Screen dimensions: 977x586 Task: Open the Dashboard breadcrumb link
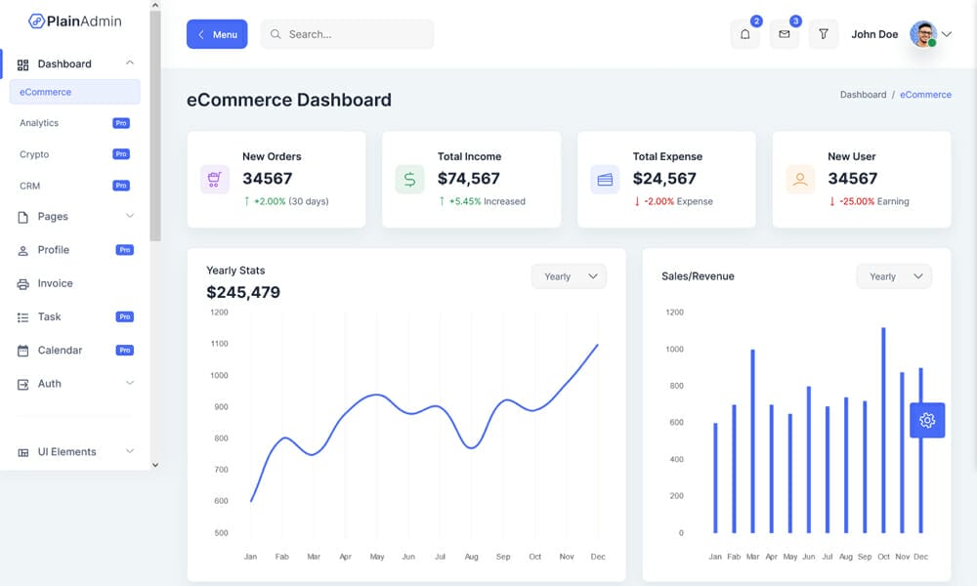point(864,95)
